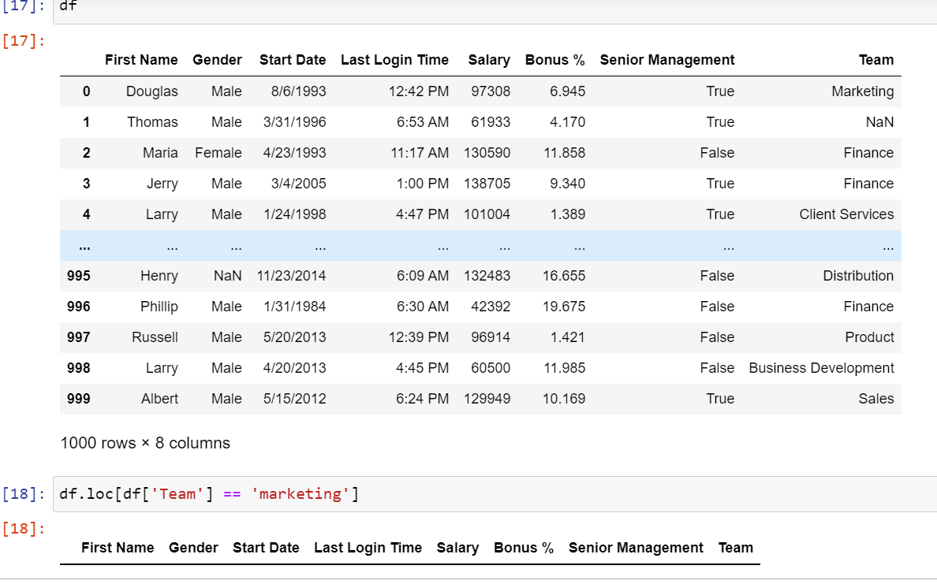Click the Salary column header
The width and height of the screenshot is (937, 584).
coord(488,59)
